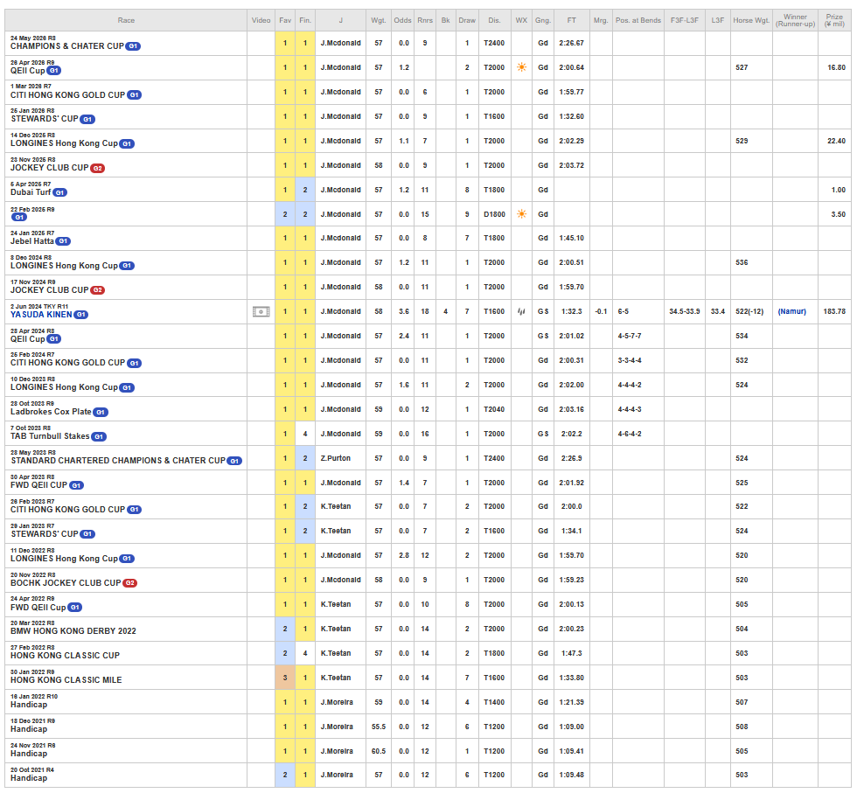Click the distance D1800

494,214
